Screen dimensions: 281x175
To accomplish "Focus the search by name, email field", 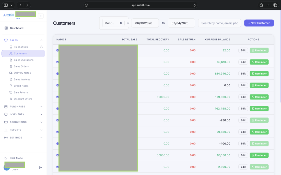I will (220, 23).
